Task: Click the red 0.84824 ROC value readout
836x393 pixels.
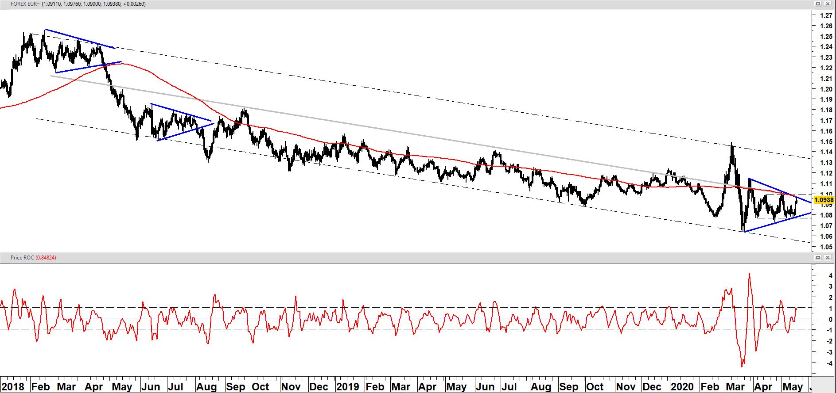Action: (x=46, y=257)
